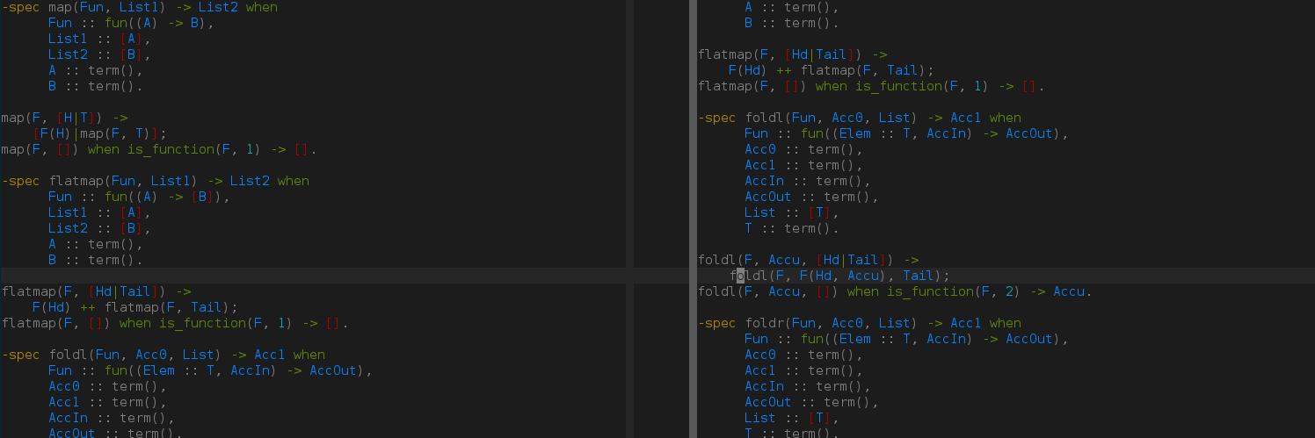Click '-spec foldl(Fun, Acc0, List)' in left pane

(x=163, y=355)
